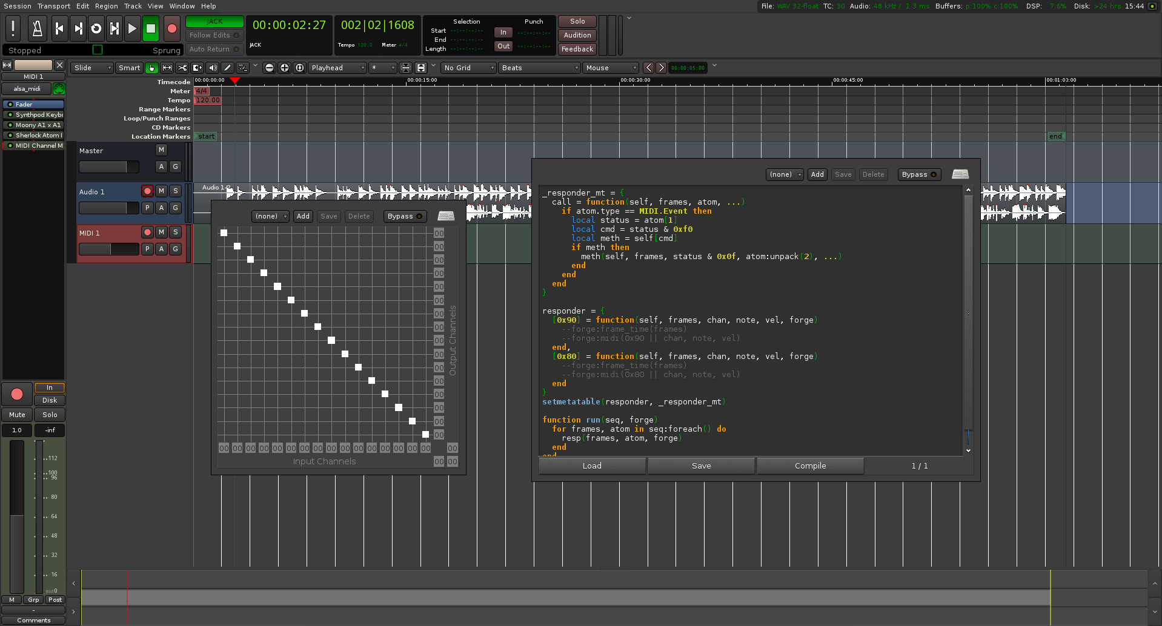The height and width of the screenshot is (626, 1162).
Task: Open the No Grid snap dropdown
Action: 468,68
